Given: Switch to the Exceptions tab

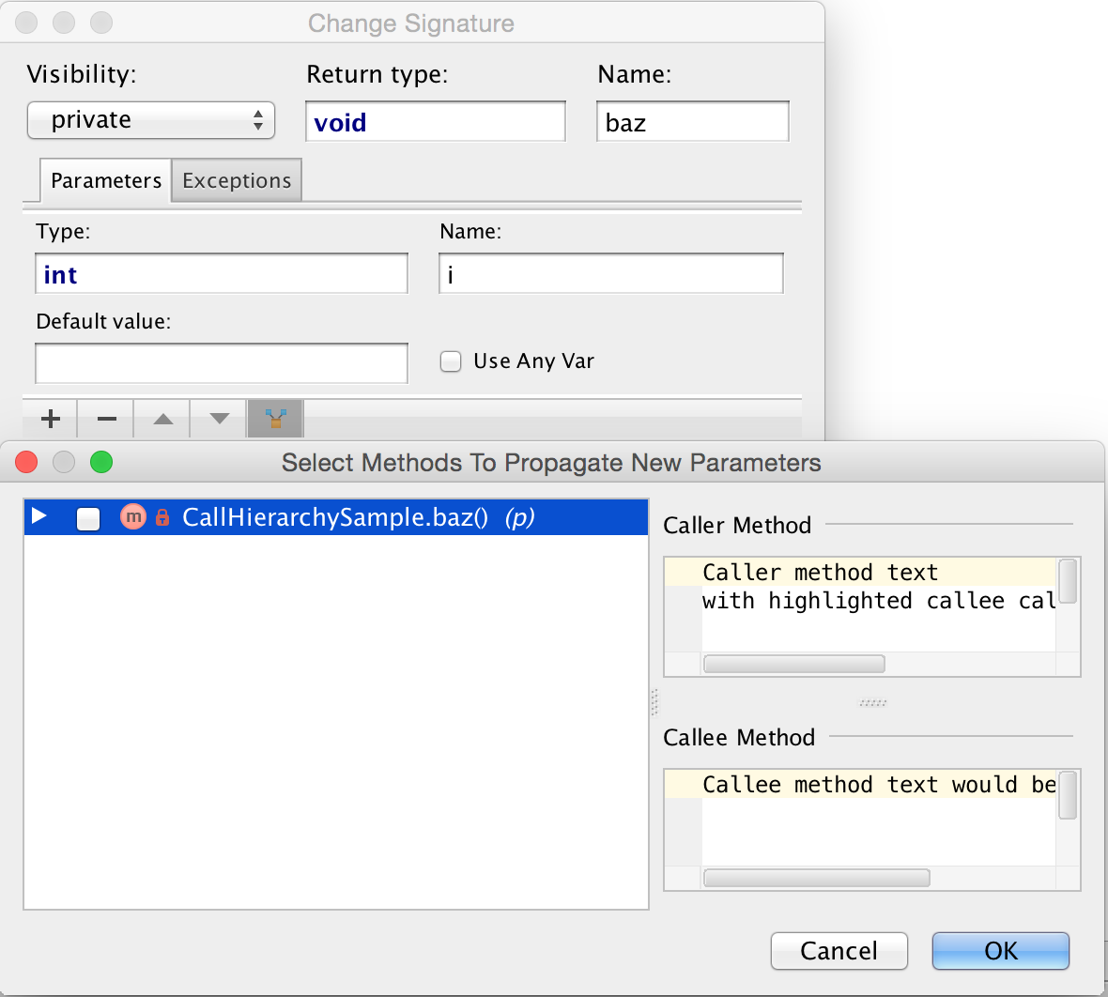Looking at the screenshot, I should pyautogui.click(x=237, y=180).
